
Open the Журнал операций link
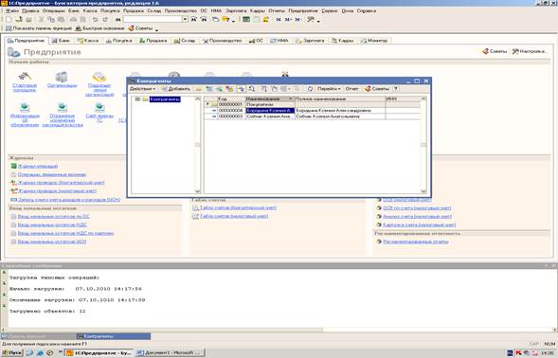[x=38, y=166]
